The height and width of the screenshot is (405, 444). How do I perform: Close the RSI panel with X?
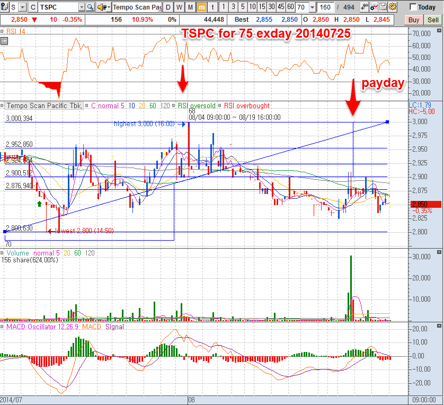(439, 30)
